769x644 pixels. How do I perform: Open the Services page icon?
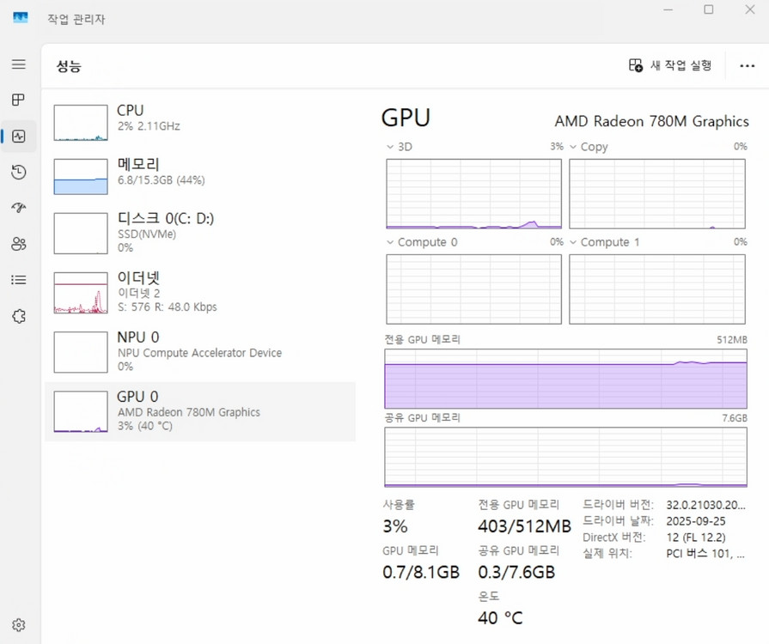point(17,316)
